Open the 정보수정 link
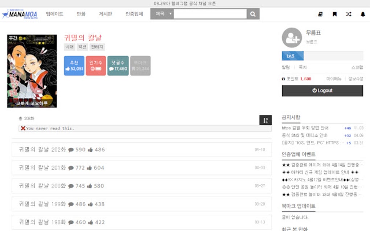The image size is (370, 231). click(x=355, y=79)
